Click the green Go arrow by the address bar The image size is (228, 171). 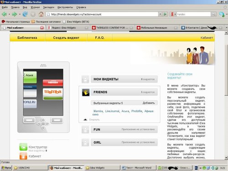click(x=165, y=14)
